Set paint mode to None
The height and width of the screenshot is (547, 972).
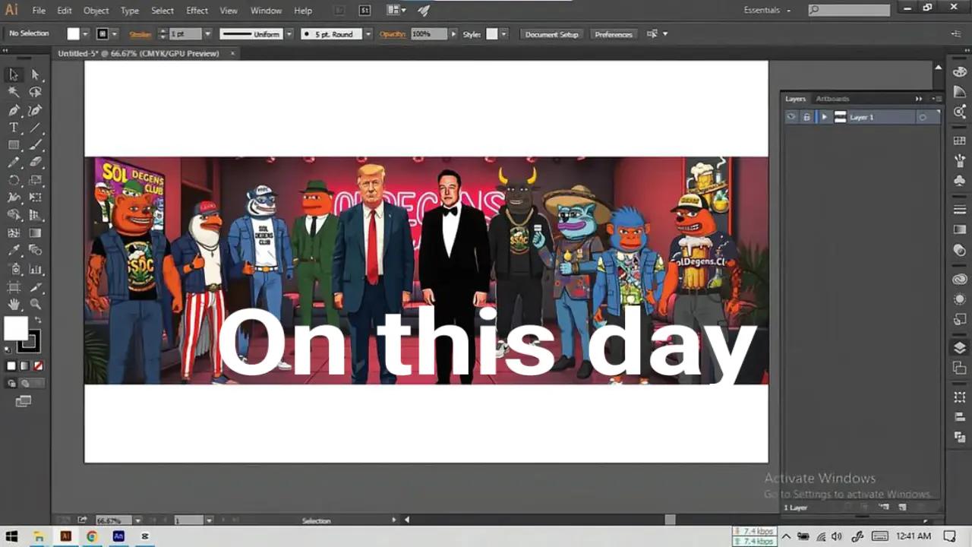pos(38,366)
